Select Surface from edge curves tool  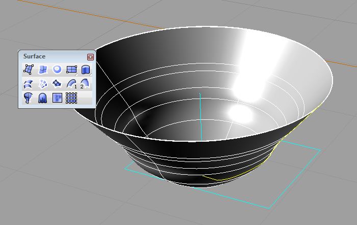click(42, 70)
